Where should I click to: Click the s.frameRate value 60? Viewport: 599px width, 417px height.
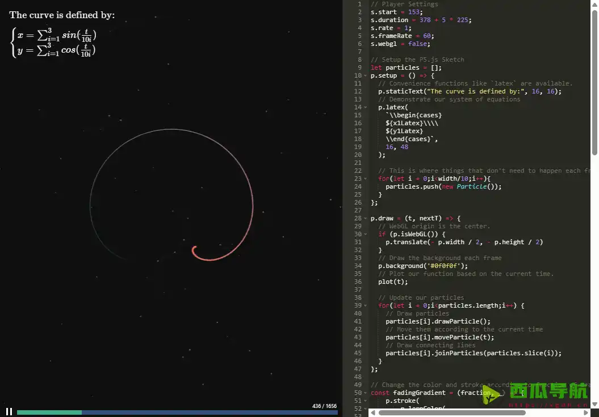pos(428,36)
